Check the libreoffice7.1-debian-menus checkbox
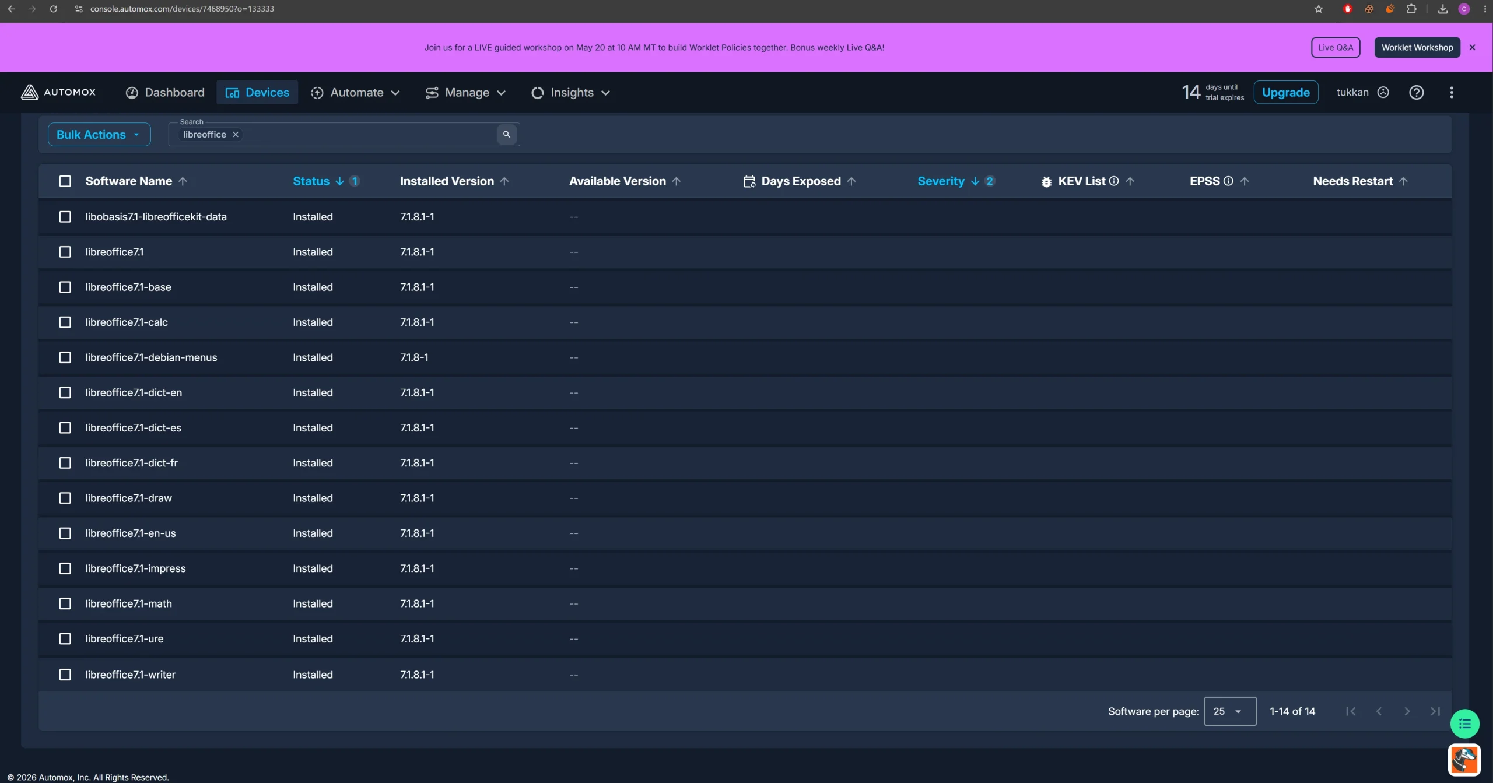 pos(65,357)
